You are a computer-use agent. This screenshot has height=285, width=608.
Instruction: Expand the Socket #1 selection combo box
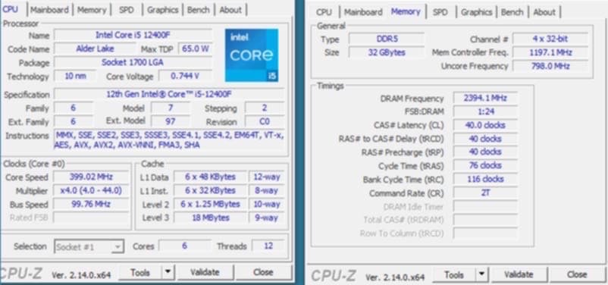[89, 246]
